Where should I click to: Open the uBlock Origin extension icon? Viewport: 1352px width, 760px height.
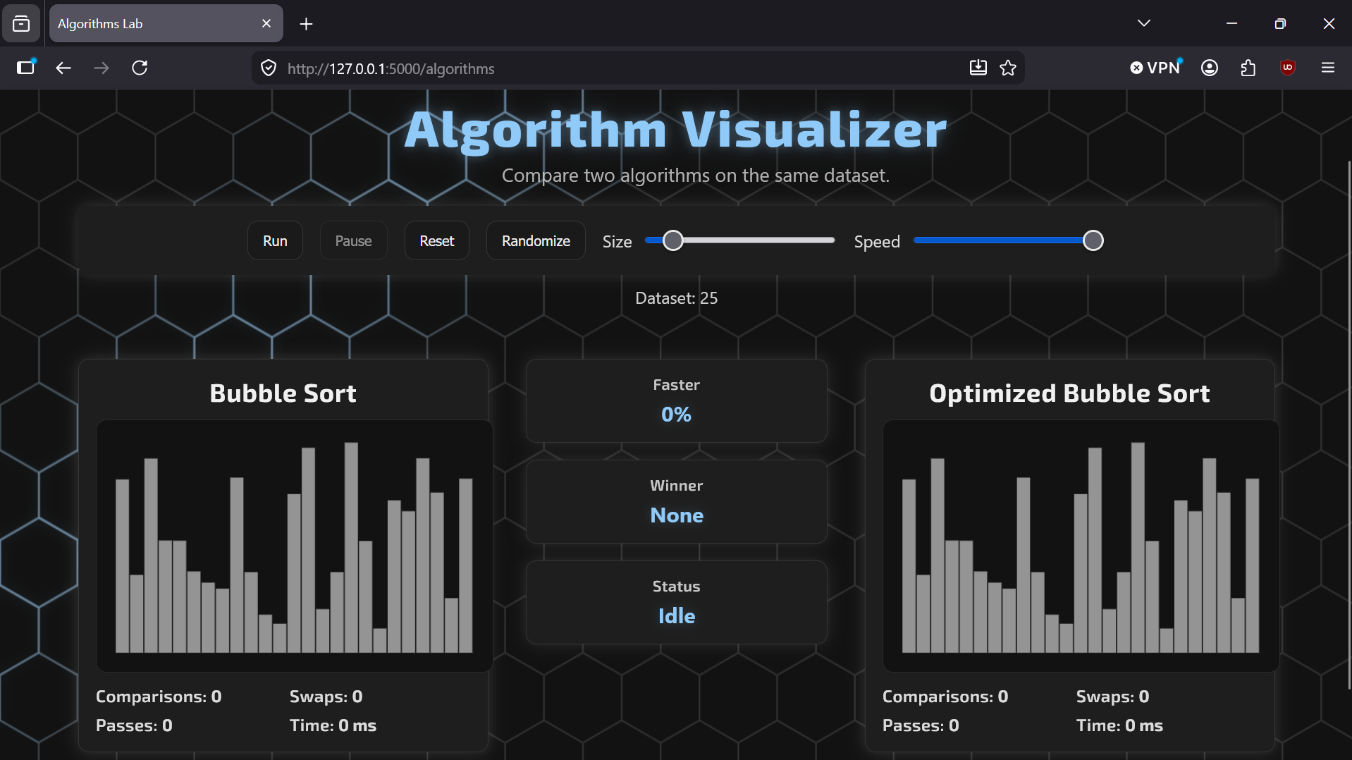(1288, 68)
